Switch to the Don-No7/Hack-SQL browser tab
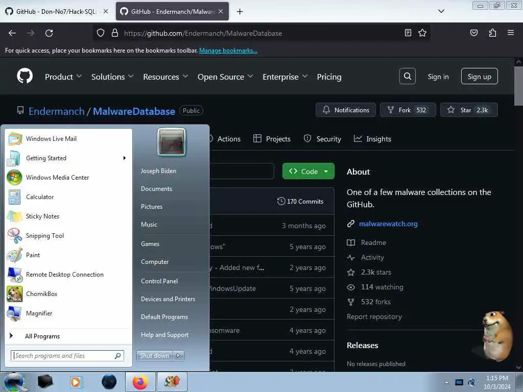Image resolution: width=523 pixels, height=392 pixels. (57, 11)
